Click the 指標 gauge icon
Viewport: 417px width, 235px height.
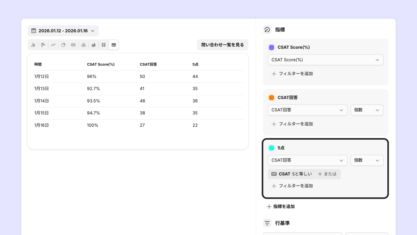(x=267, y=30)
